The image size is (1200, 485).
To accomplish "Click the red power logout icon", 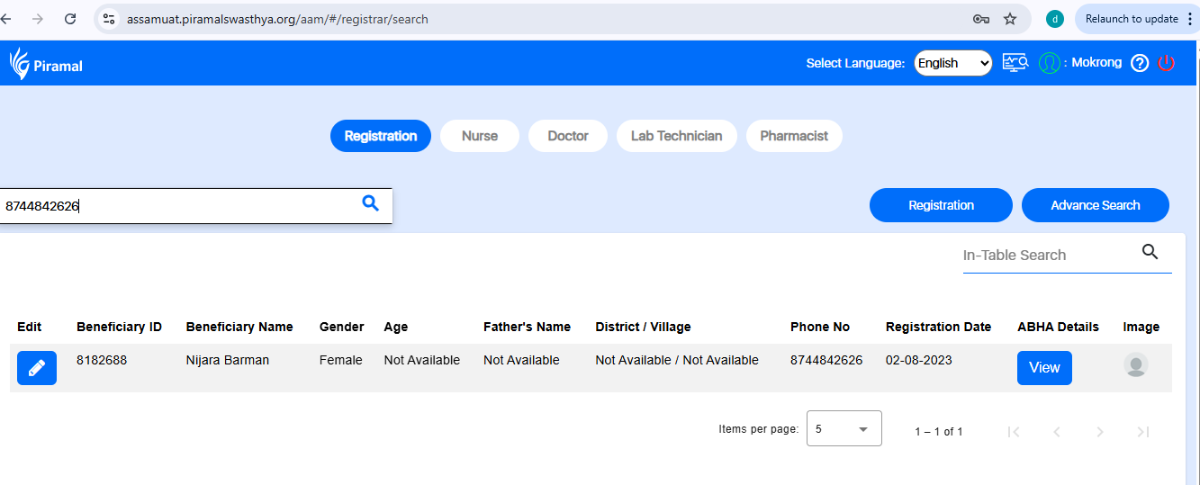I will pyautogui.click(x=1167, y=63).
